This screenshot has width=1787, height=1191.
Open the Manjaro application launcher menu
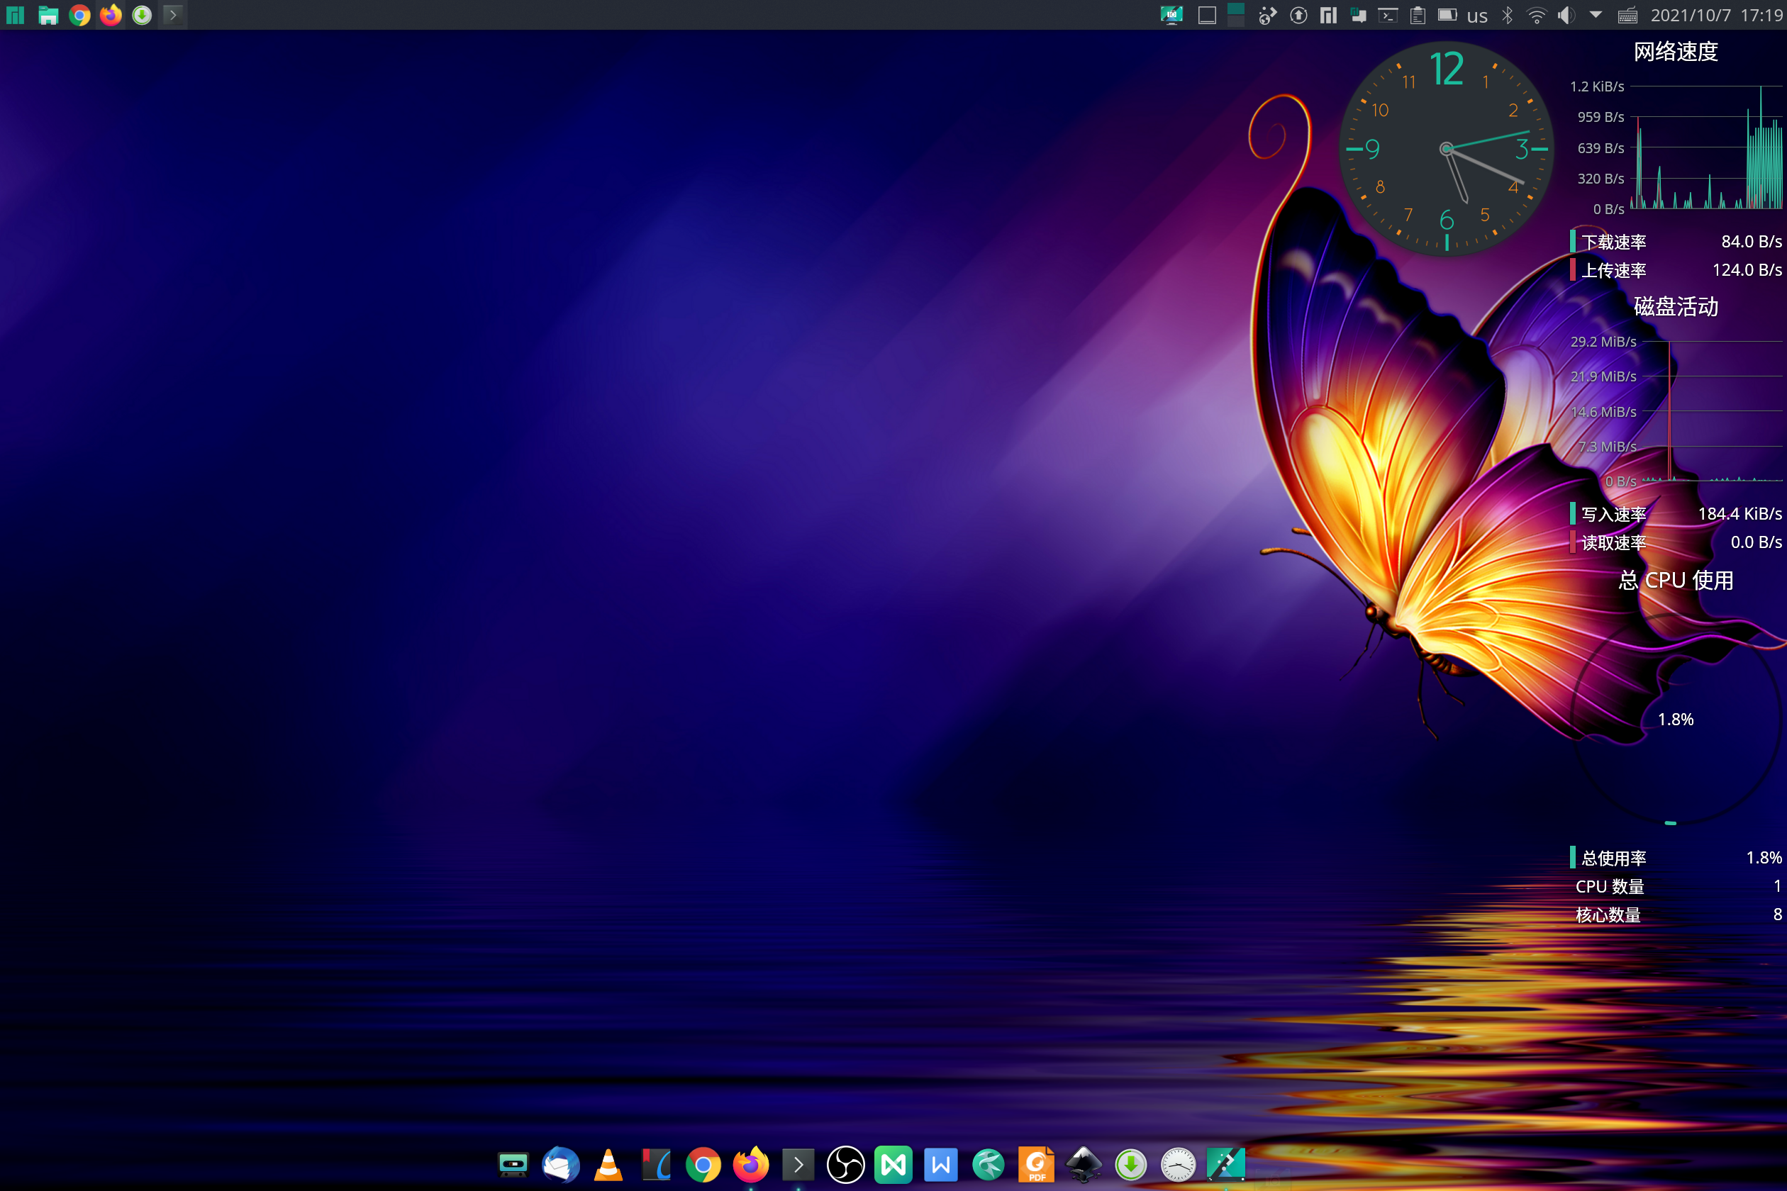pos(16,15)
